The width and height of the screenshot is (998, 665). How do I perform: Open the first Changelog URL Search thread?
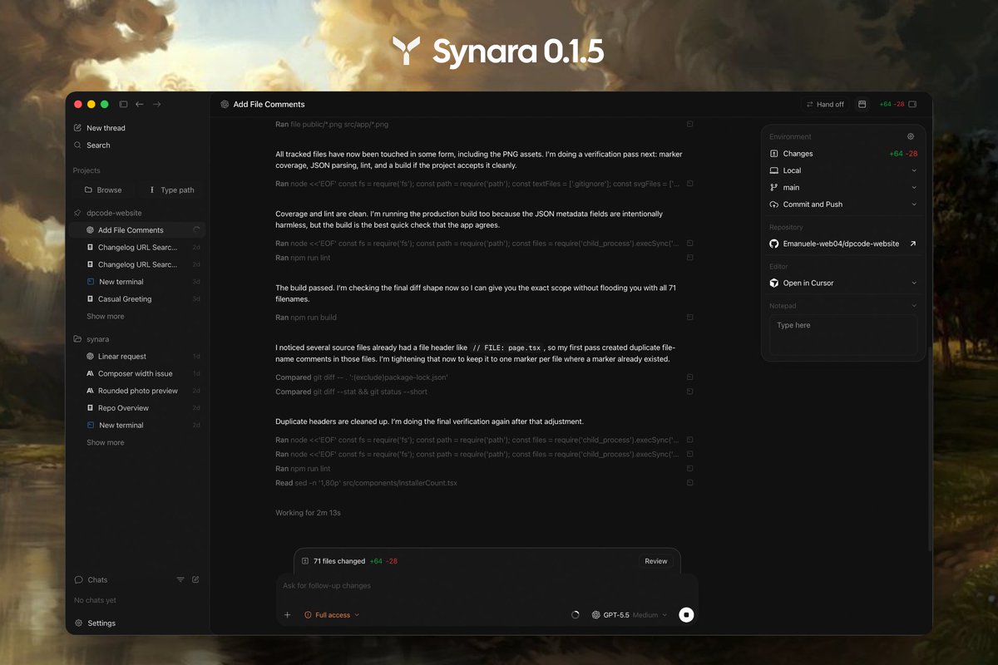[137, 248]
